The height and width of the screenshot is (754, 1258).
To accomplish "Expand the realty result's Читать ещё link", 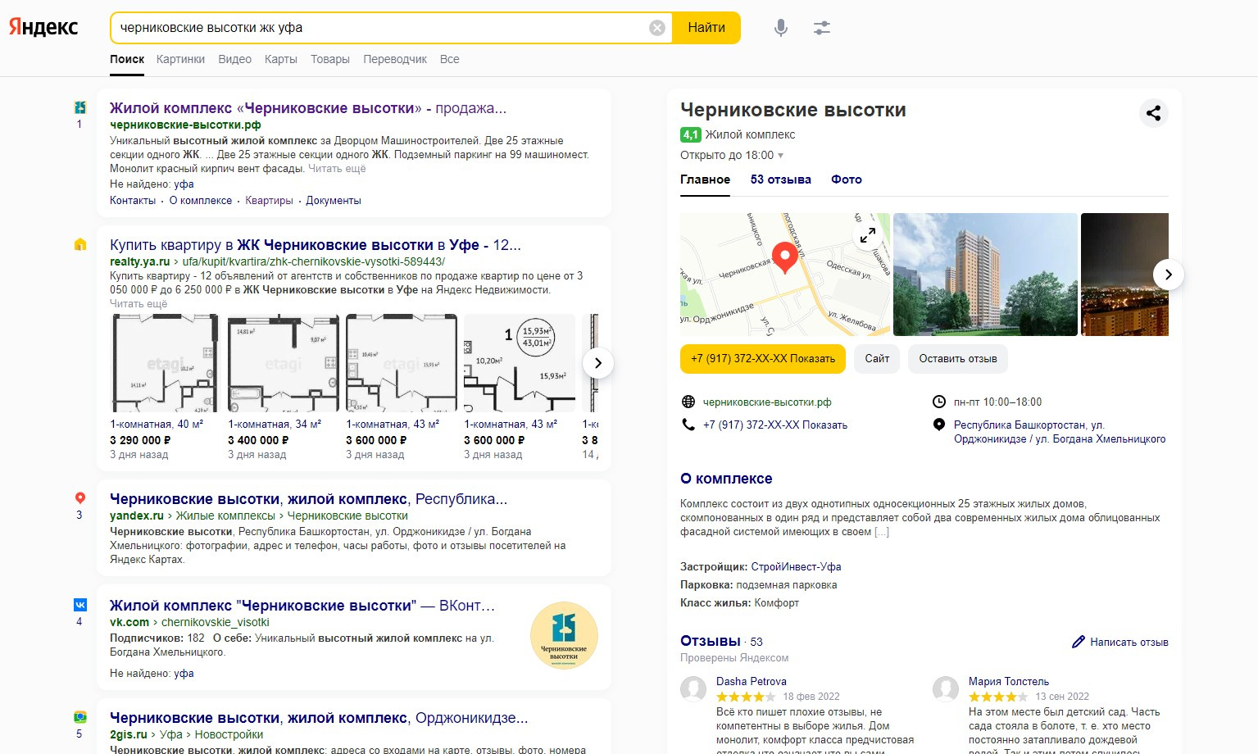I will click(x=139, y=304).
